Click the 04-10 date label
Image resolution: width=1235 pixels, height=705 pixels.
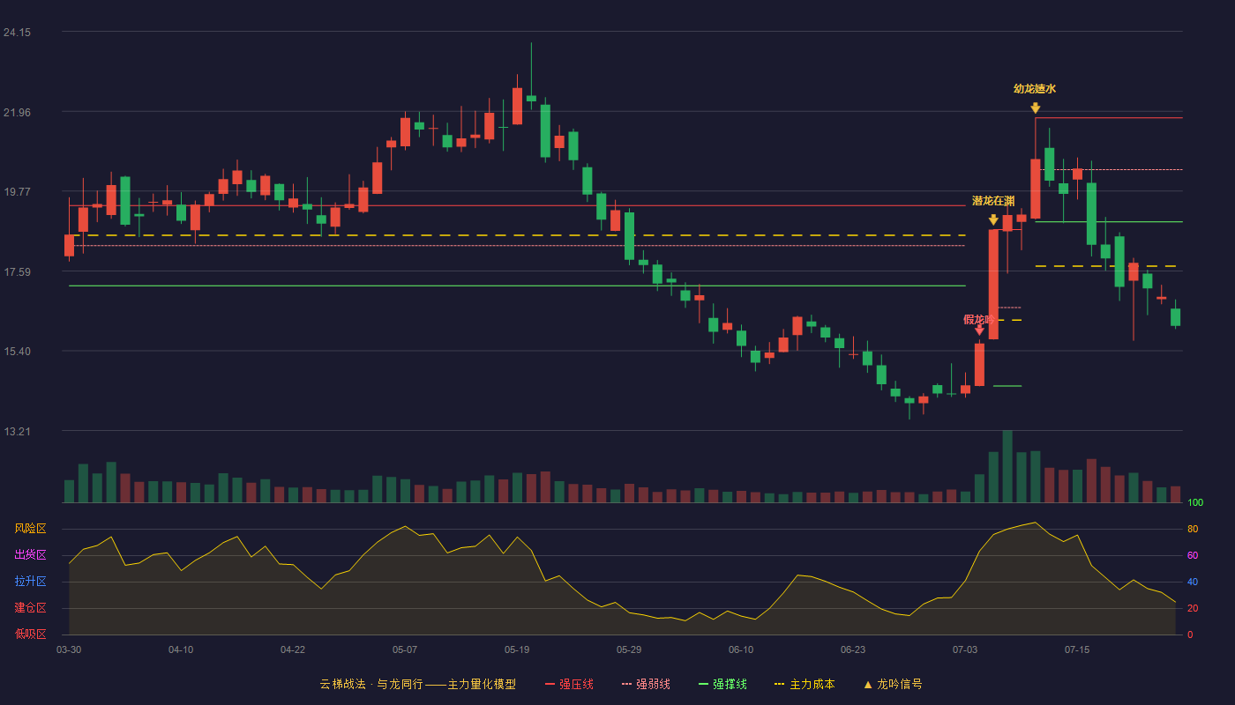[x=181, y=649]
